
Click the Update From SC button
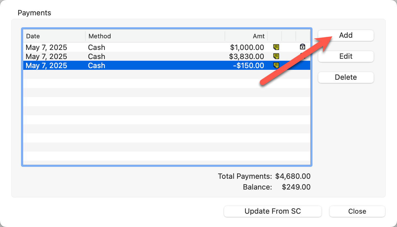(273, 211)
